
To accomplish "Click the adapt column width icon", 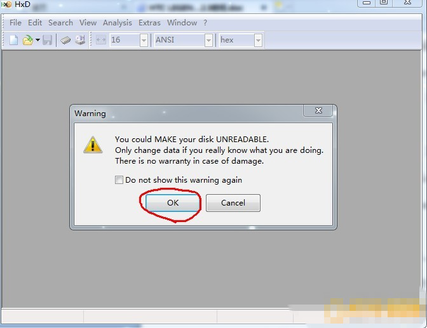I will 101,40.
